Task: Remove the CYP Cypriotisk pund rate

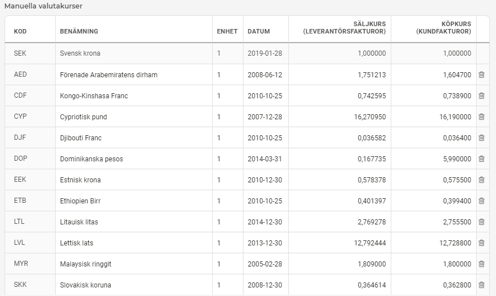Action: point(481,116)
